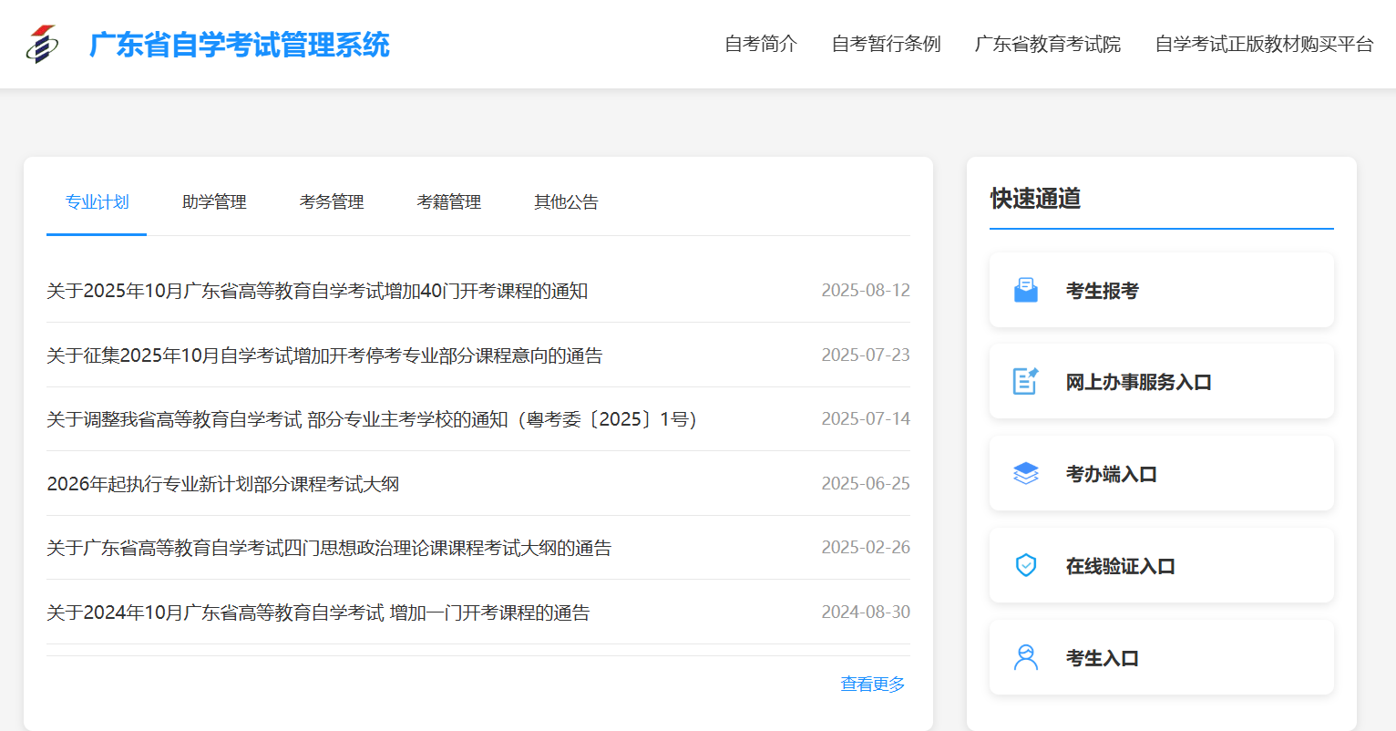Click the 网上办事服务入口 document icon
Viewport: 1396px width, 731px height.
pyautogui.click(x=1027, y=381)
